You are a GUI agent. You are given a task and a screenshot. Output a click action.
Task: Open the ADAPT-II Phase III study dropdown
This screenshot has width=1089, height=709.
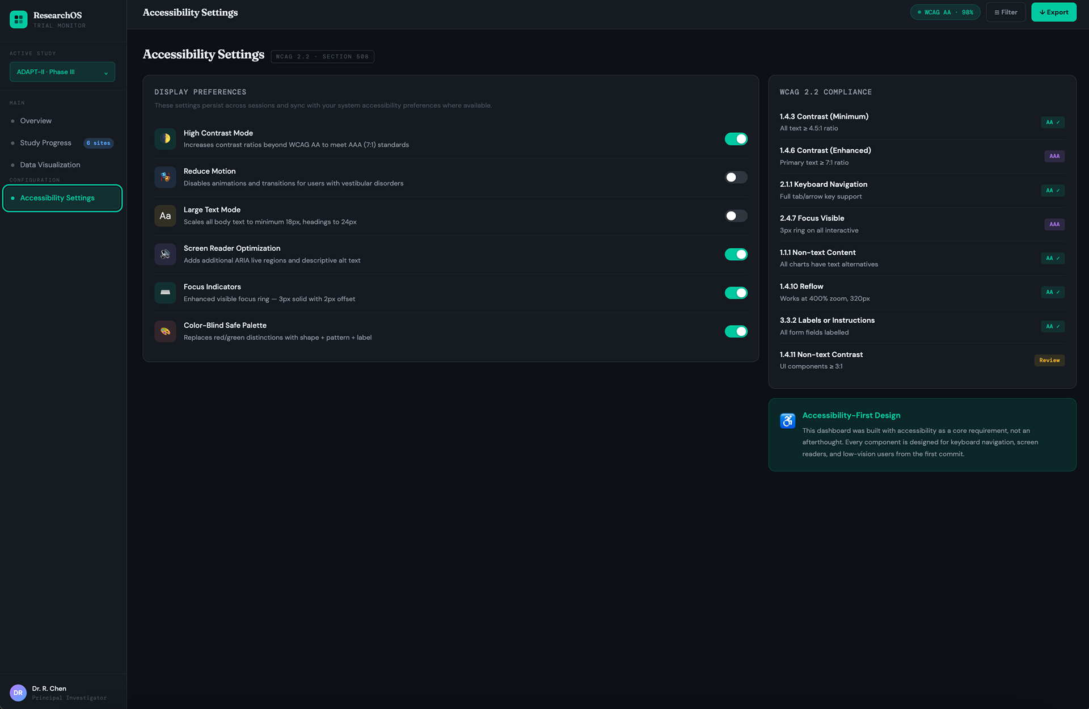point(62,72)
